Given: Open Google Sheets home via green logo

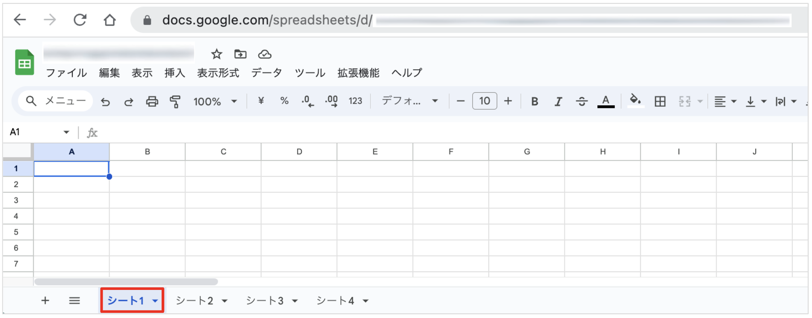Looking at the screenshot, I should coord(25,62).
